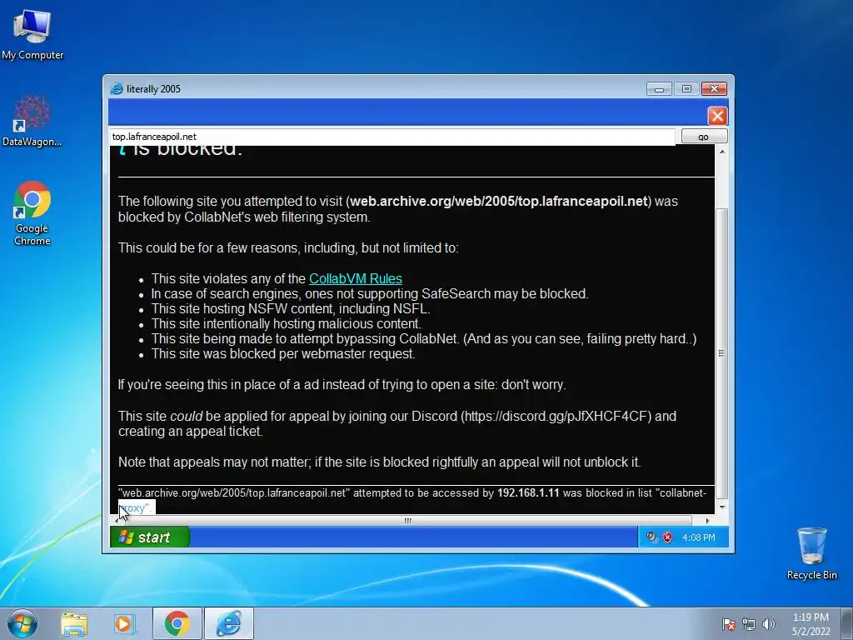853x640 pixels.
Task: Switch to Chrome in the taskbar
Action: coord(177,623)
